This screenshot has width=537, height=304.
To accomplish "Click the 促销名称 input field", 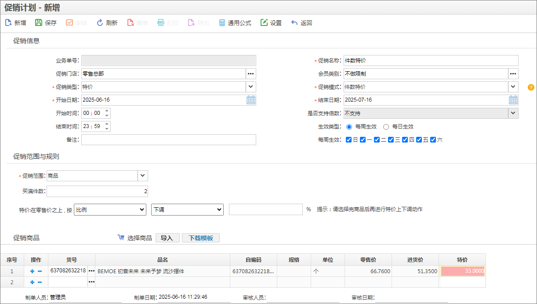I will 431,60.
